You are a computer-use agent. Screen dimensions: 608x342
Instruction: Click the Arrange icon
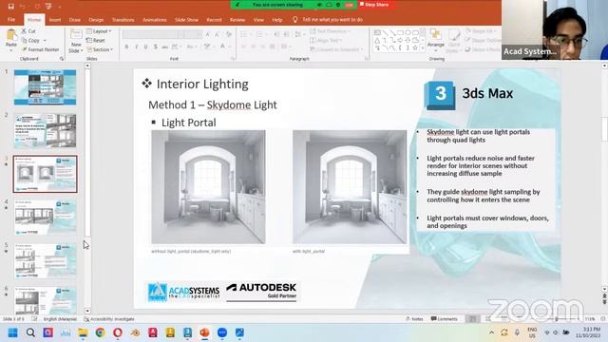[435, 38]
